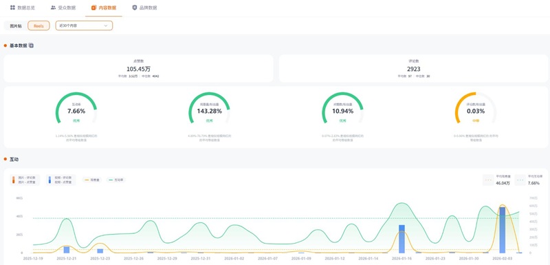
Task: Click the 105.45万 likes total
Action: click(x=139, y=69)
